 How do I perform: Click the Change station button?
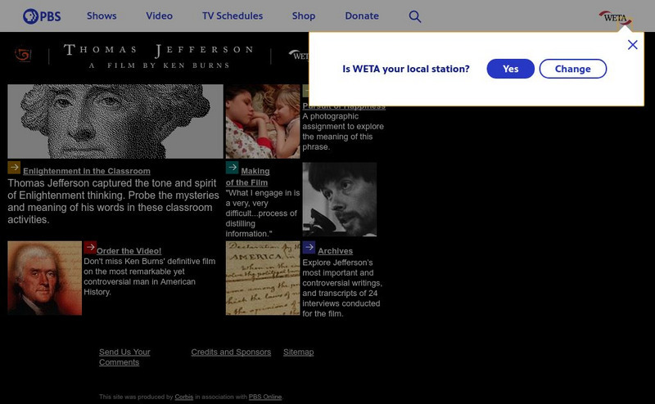click(x=572, y=69)
